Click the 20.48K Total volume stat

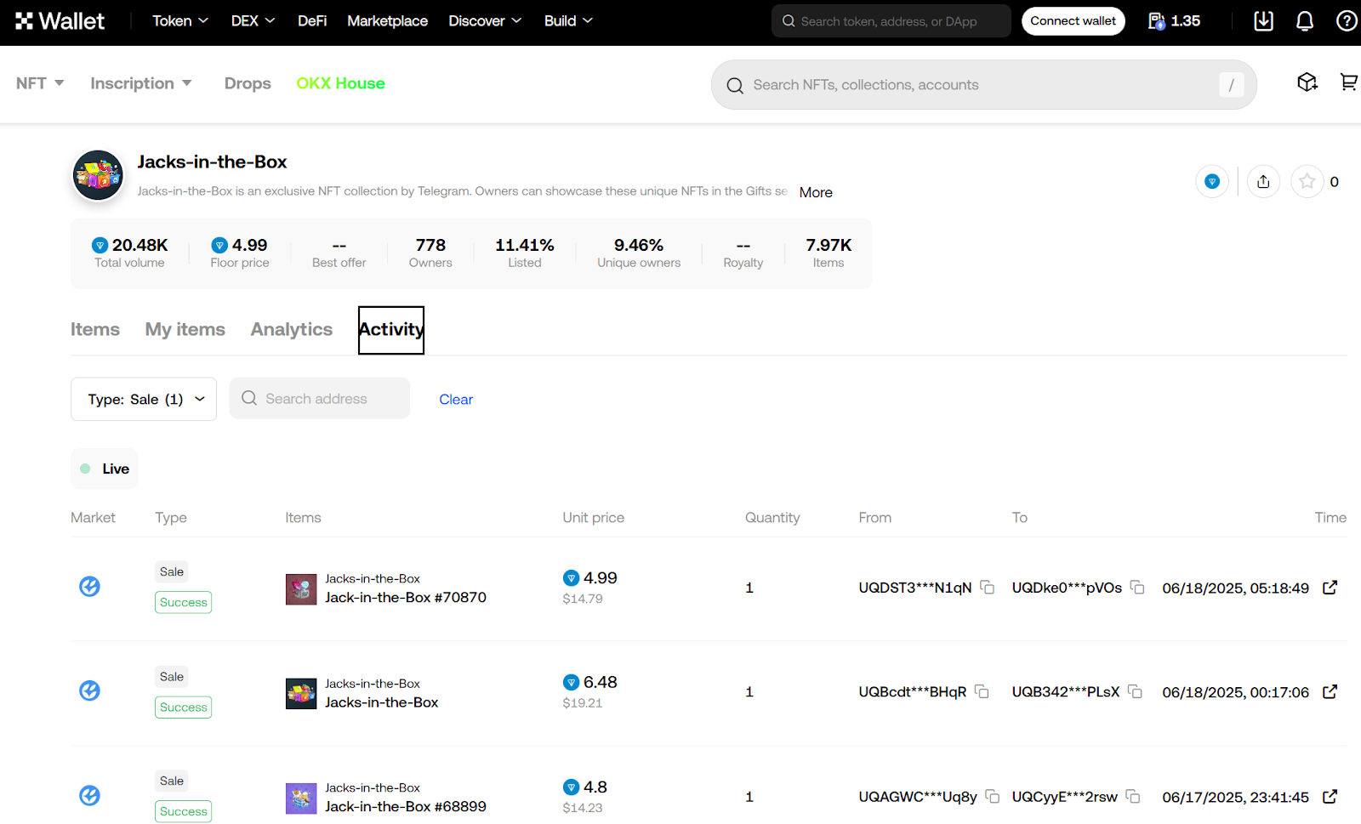(x=129, y=253)
